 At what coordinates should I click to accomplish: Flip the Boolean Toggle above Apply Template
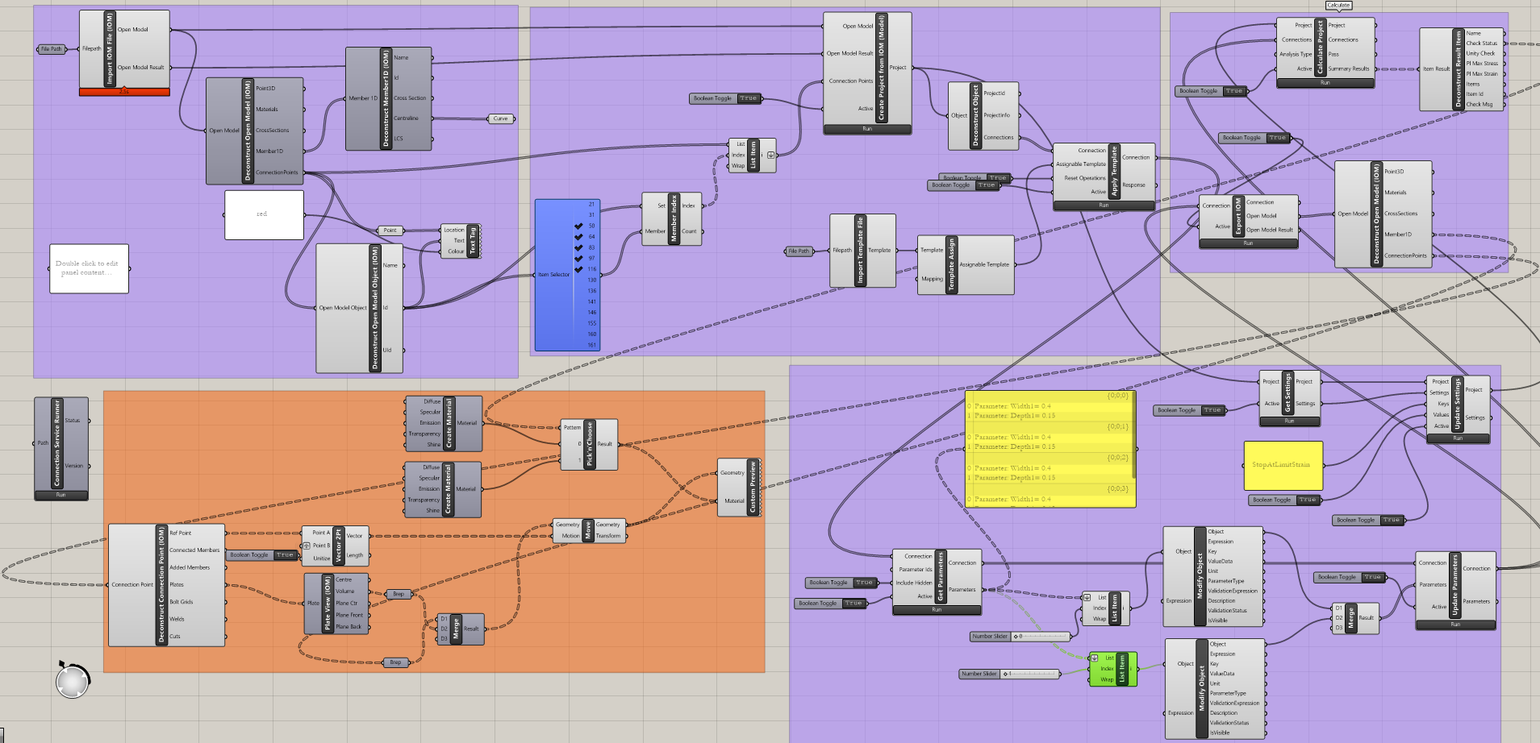pyautogui.click(x=998, y=177)
